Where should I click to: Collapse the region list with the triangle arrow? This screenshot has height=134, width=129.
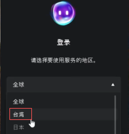(113, 85)
